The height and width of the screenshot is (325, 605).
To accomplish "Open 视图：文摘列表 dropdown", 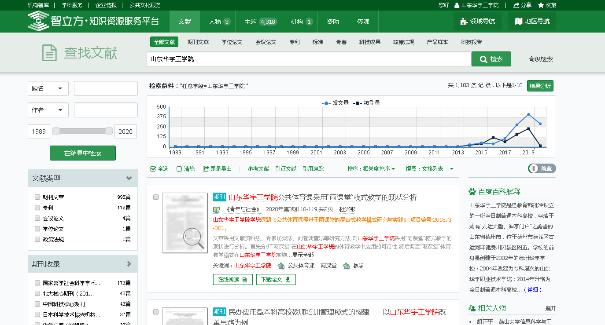I will click(430, 169).
